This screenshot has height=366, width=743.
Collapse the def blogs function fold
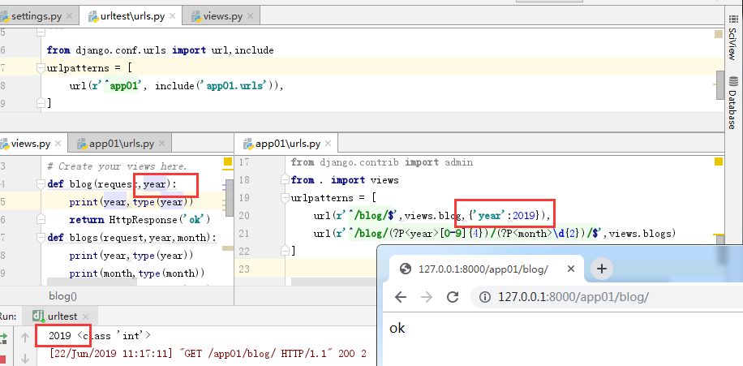41,238
